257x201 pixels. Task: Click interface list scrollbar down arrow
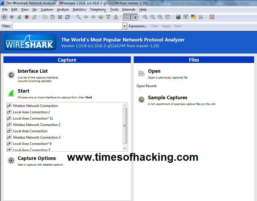[125, 149]
